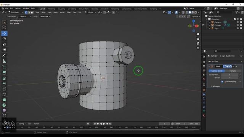
Task: Open the Global orientation dropdown
Action: click(91, 13)
